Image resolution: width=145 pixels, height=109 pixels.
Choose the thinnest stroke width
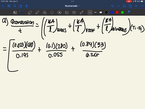(x=90, y=12)
